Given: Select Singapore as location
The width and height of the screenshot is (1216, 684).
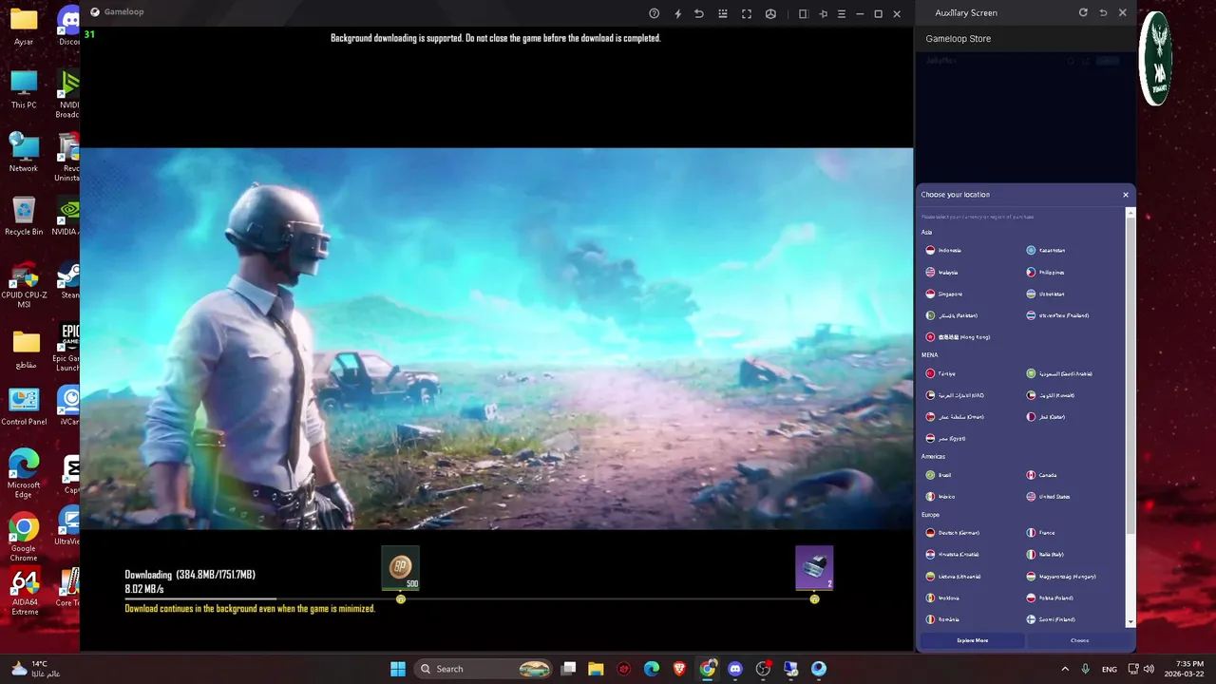Looking at the screenshot, I should (x=943, y=294).
